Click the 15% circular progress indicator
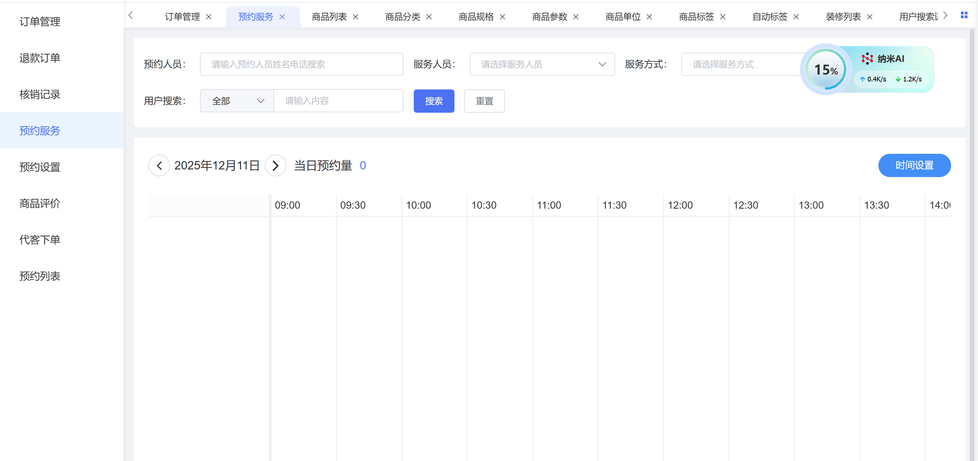 (x=825, y=70)
